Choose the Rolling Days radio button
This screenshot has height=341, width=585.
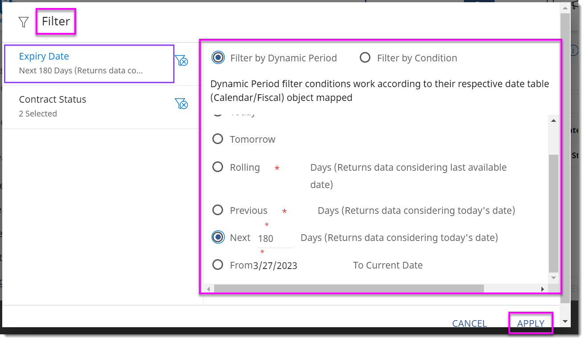point(218,167)
